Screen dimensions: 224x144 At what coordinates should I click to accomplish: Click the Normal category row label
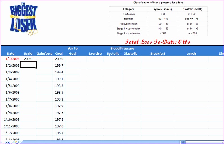pyautogui.click(x=128, y=19)
